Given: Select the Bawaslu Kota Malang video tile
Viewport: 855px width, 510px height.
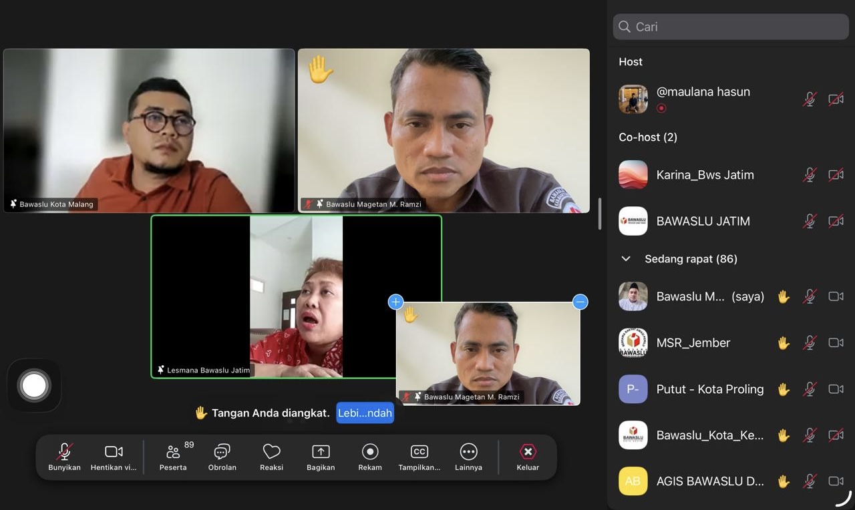Looking at the screenshot, I should [x=149, y=130].
